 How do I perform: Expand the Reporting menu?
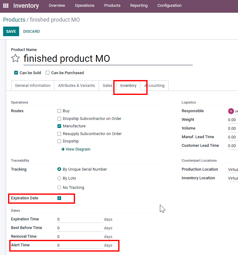click(x=139, y=6)
